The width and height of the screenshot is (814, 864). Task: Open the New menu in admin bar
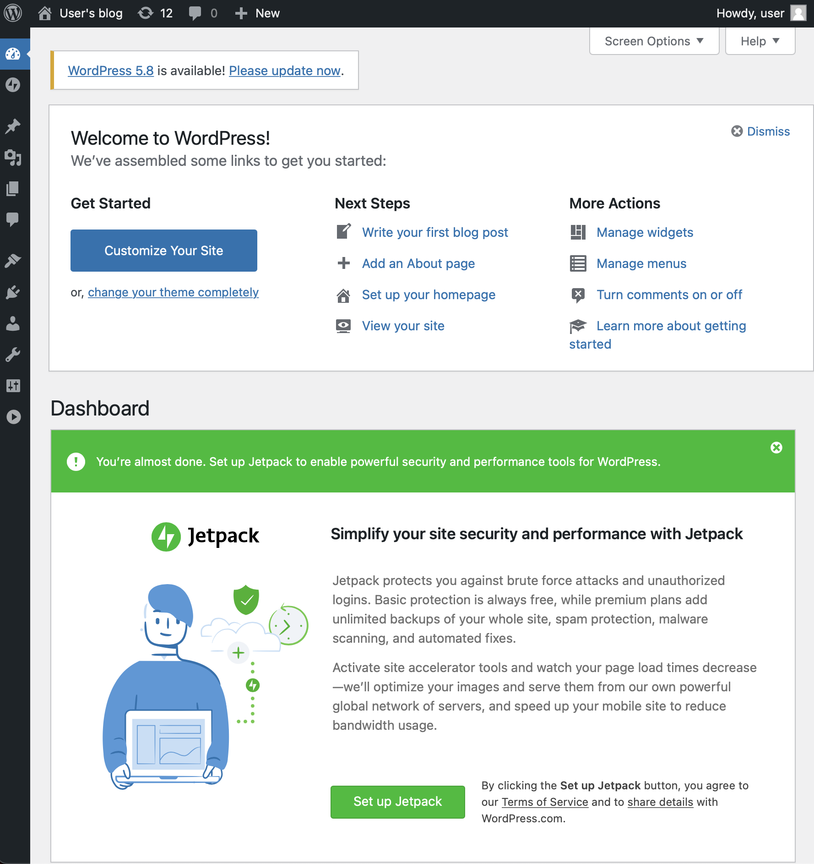pos(257,13)
